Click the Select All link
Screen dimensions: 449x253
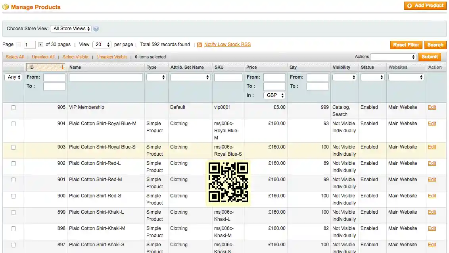pyautogui.click(x=15, y=57)
